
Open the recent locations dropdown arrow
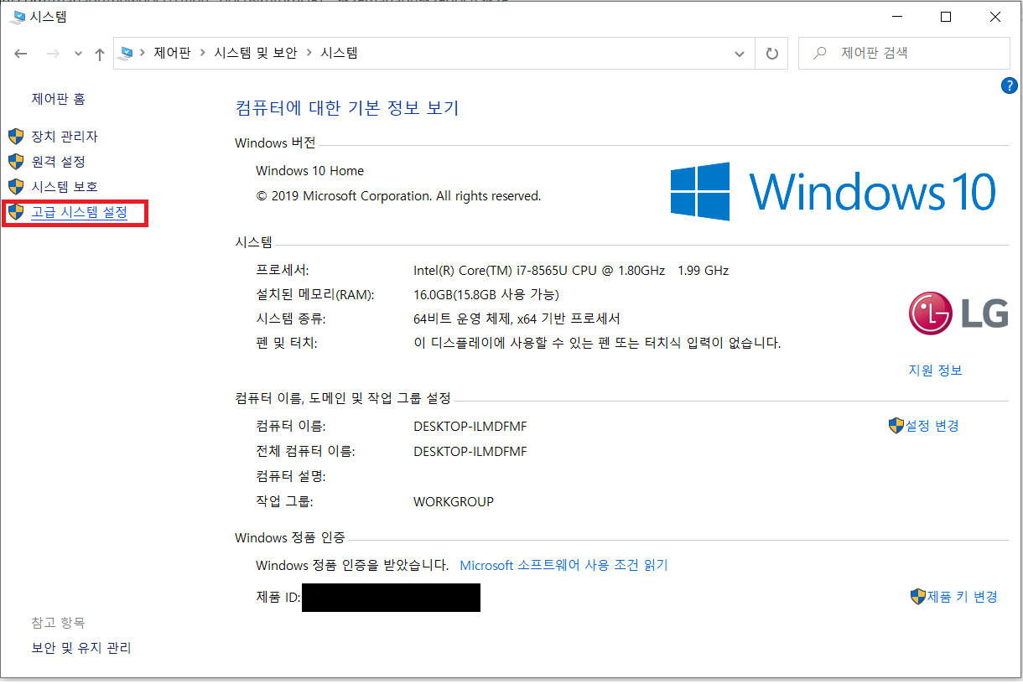(x=78, y=54)
